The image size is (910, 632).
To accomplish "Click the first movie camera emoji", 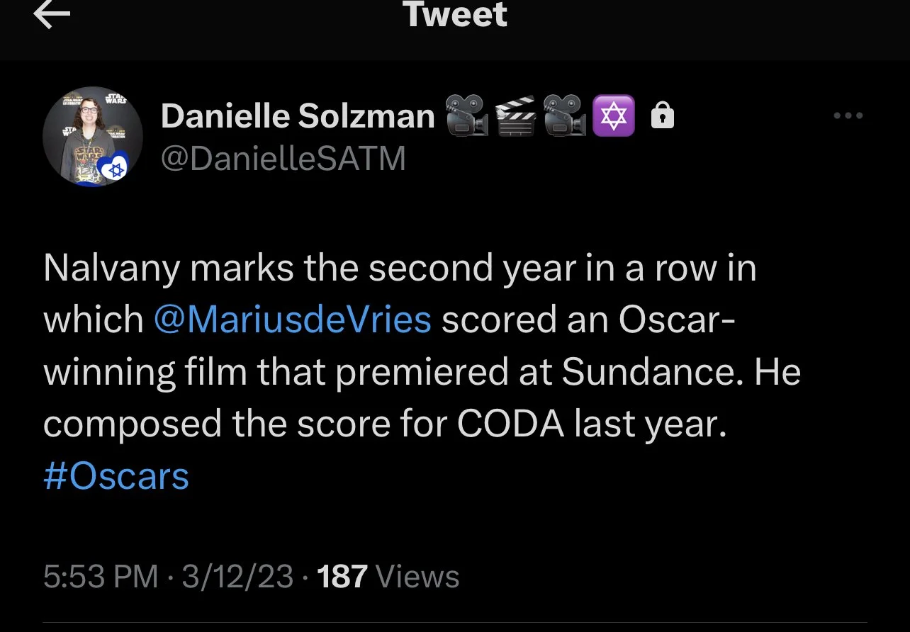I will pyautogui.click(x=466, y=116).
